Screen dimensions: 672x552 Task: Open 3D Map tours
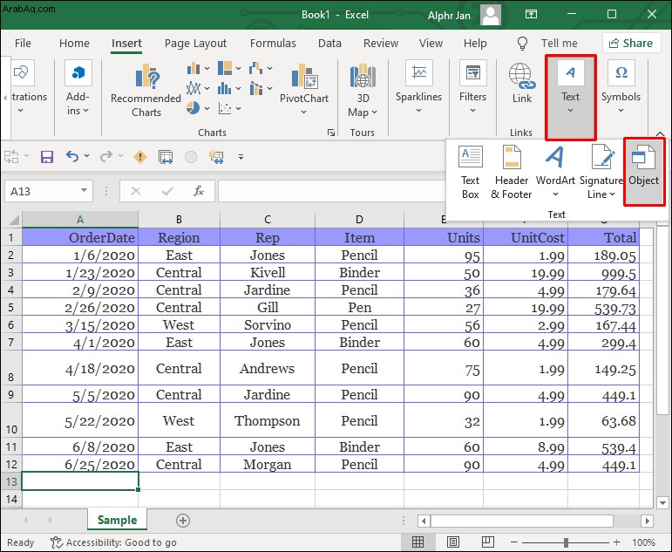coord(363,90)
